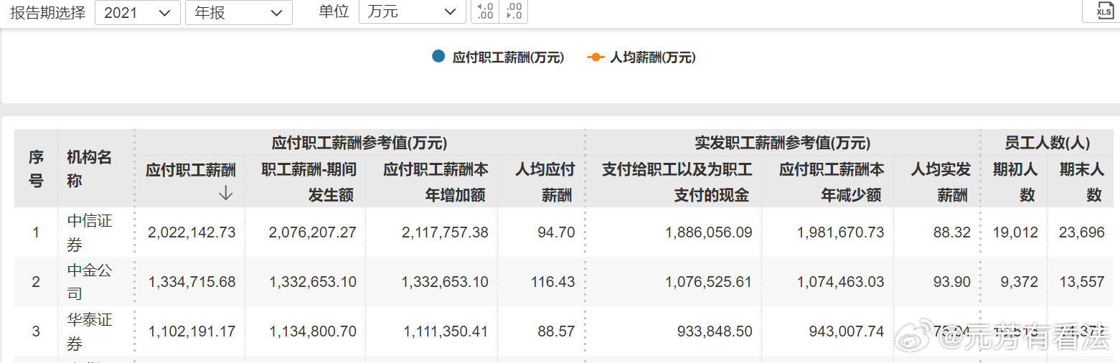
Task: Click value 23,696
Action: point(1082,232)
